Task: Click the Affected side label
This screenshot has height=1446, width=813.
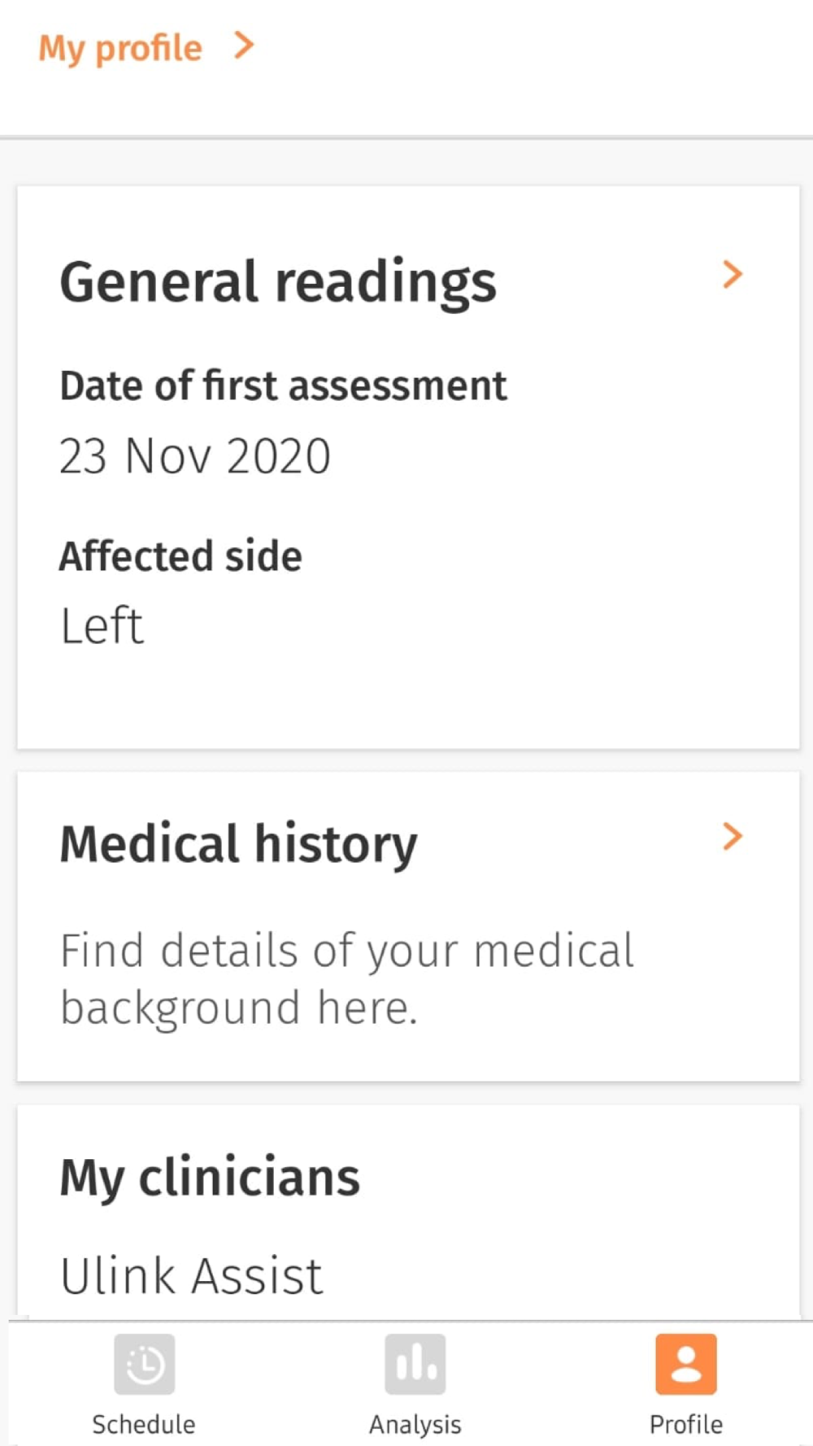Action: pyautogui.click(x=180, y=556)
